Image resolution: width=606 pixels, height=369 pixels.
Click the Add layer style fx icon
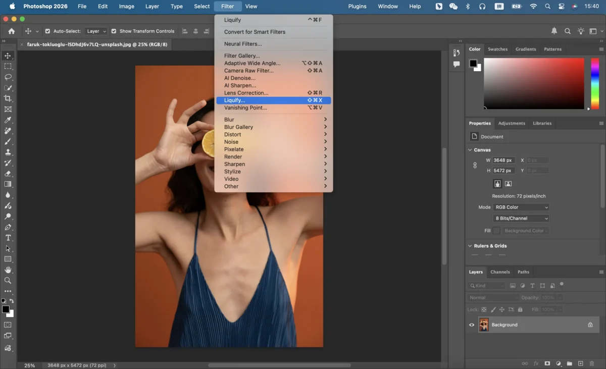pos(536,363)
